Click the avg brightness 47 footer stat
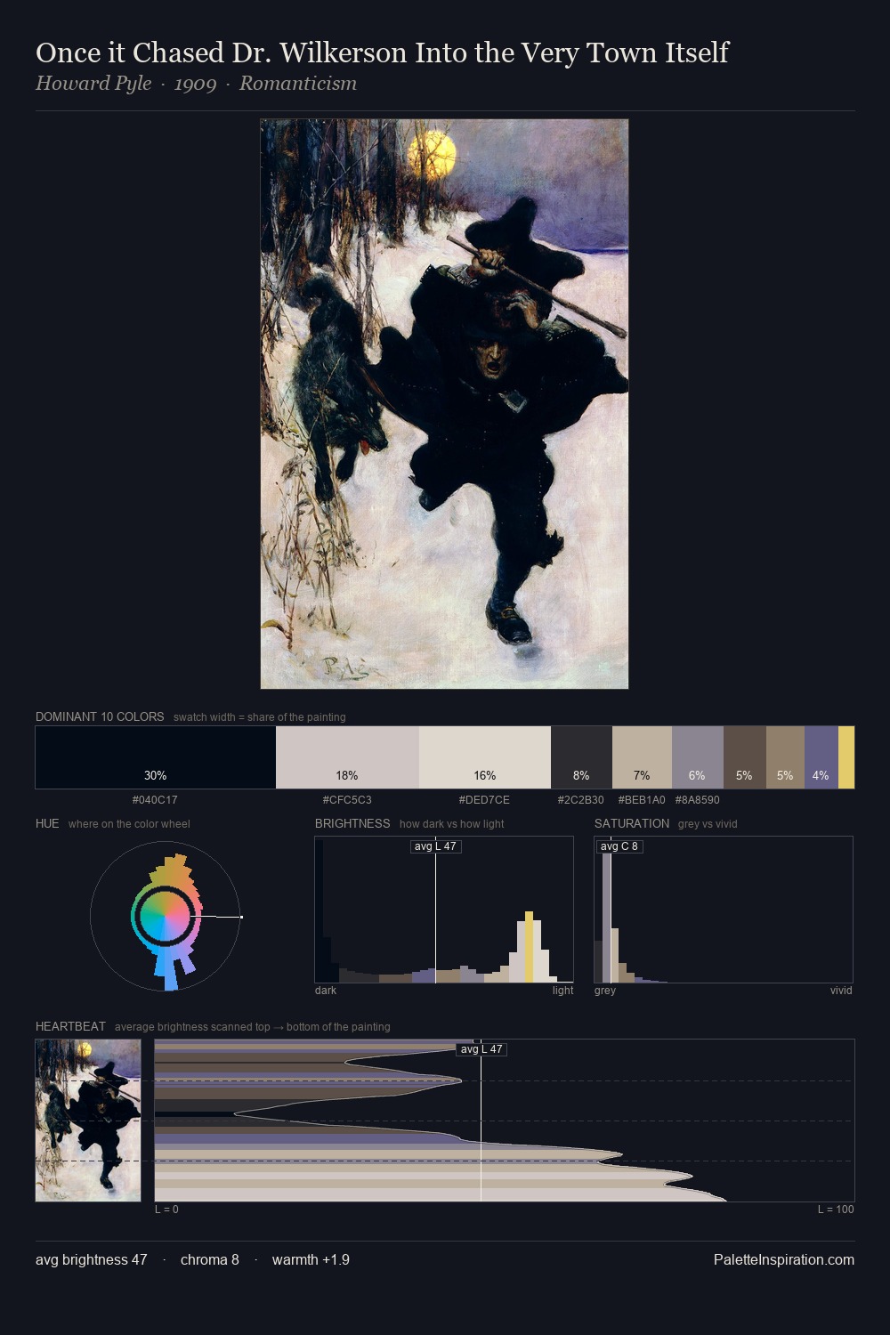The width and height of the screenshot is (890, 1335). (92, 1260)
